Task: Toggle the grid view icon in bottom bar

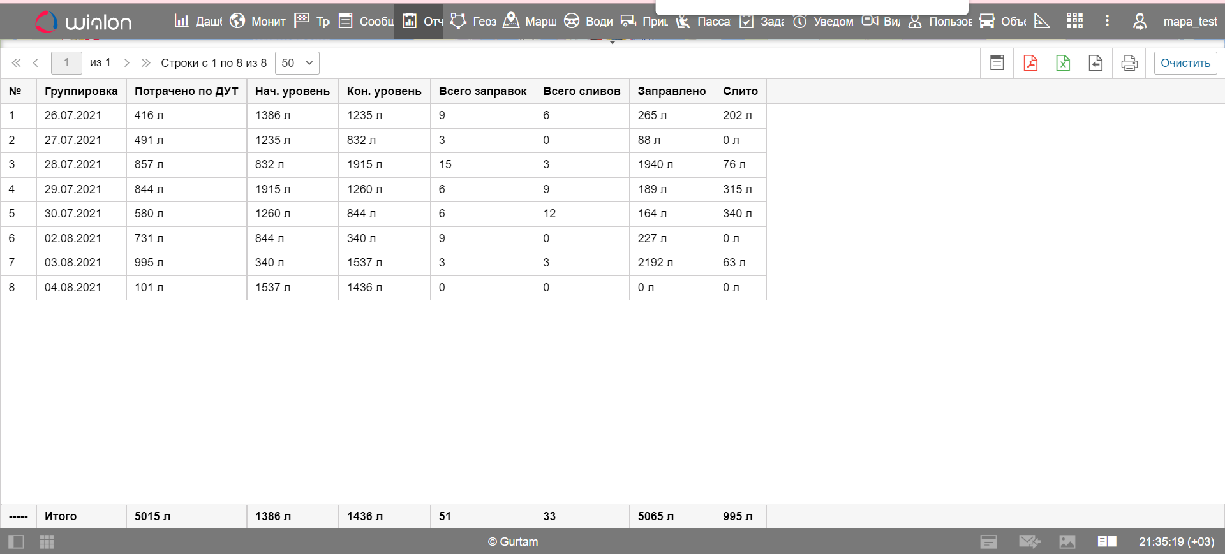Action: point(47,542)
